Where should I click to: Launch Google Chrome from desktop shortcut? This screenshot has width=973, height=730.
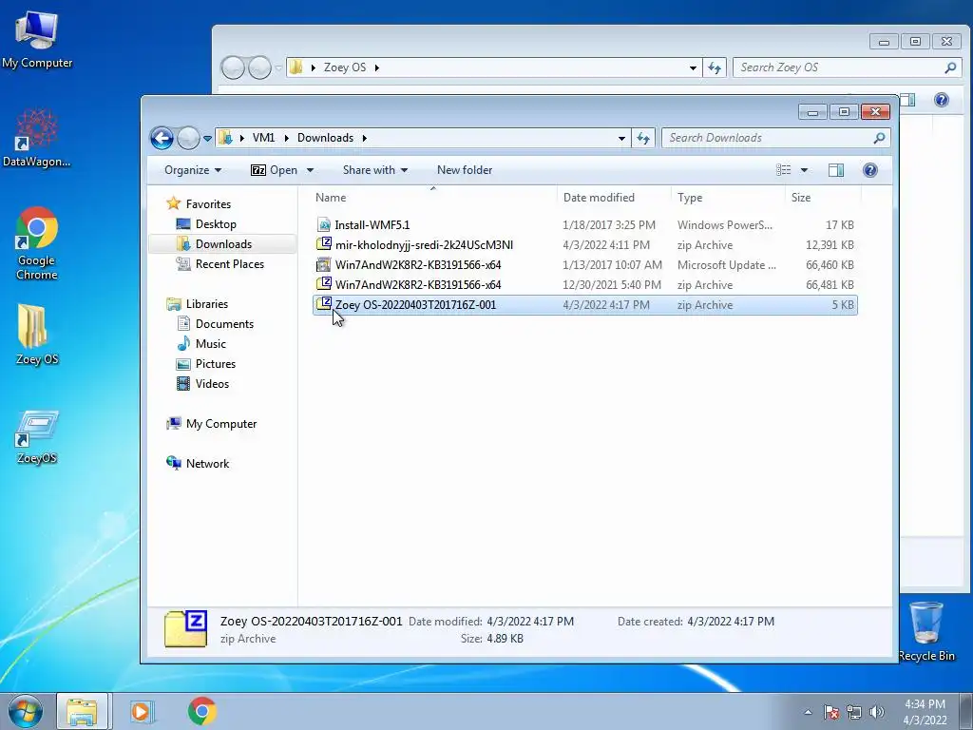tap(37, 243)
